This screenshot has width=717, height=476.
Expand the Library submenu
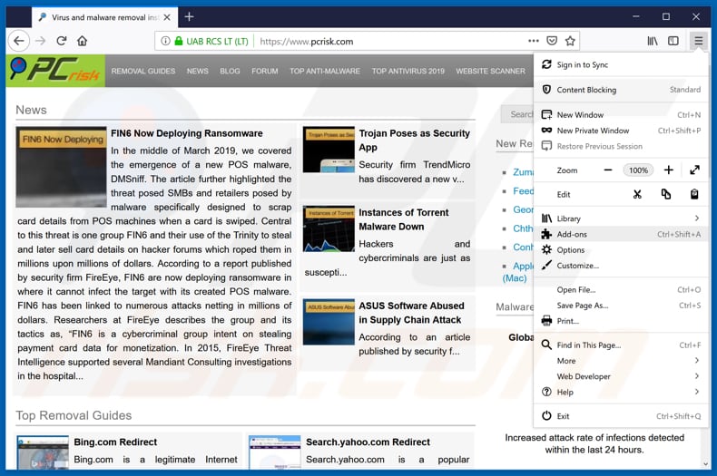621,219
